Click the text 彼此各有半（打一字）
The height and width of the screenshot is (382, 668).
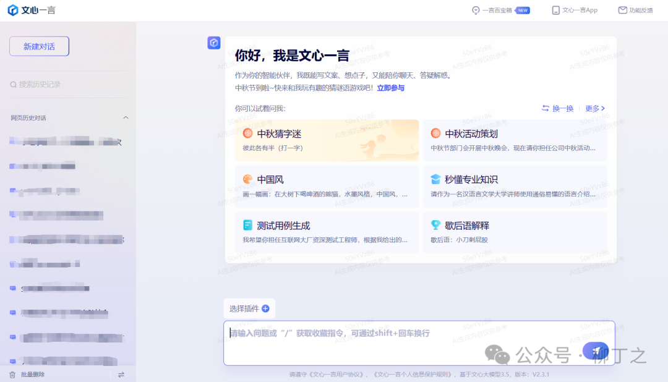tap(273, 148)
